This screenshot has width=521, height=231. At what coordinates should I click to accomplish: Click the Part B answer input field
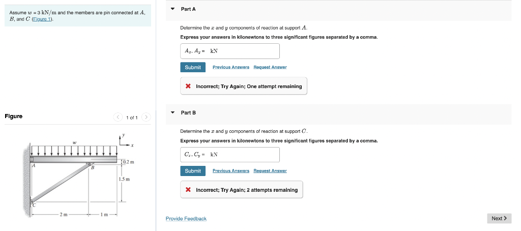(229, 155)
